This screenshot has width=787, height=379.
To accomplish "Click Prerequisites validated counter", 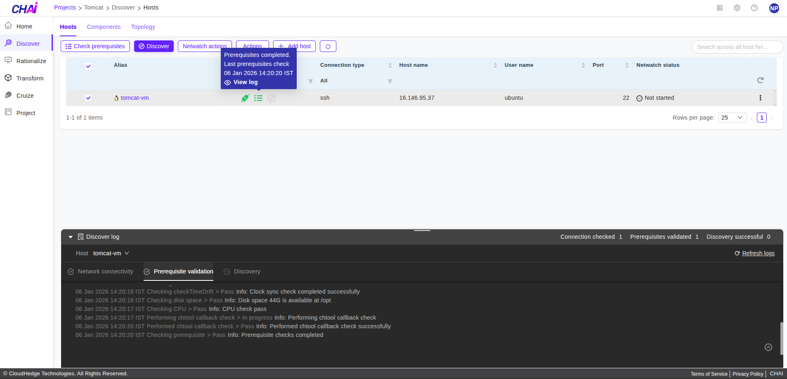I will [x=664, y=237].
